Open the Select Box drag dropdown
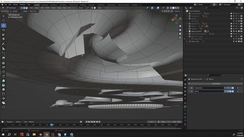 click(x=34, y=11)
